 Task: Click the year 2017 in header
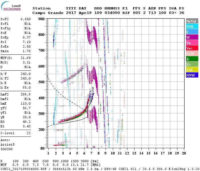[71, 13]
